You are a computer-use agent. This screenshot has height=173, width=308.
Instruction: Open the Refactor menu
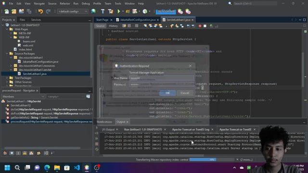(65, 3)
